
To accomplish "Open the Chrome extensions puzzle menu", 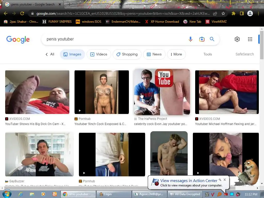I will pos(233,13).
